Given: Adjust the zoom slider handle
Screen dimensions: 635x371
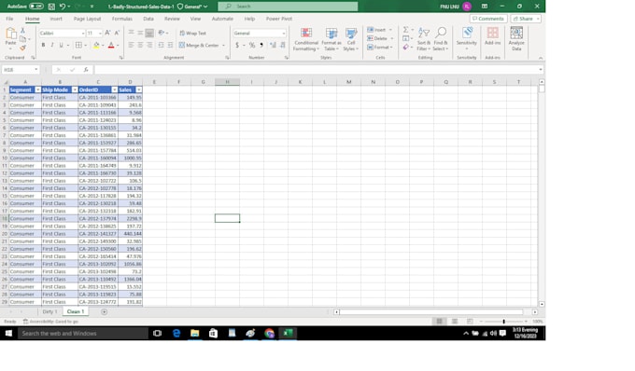Looking at the screenshot, I should click(503, 322).
